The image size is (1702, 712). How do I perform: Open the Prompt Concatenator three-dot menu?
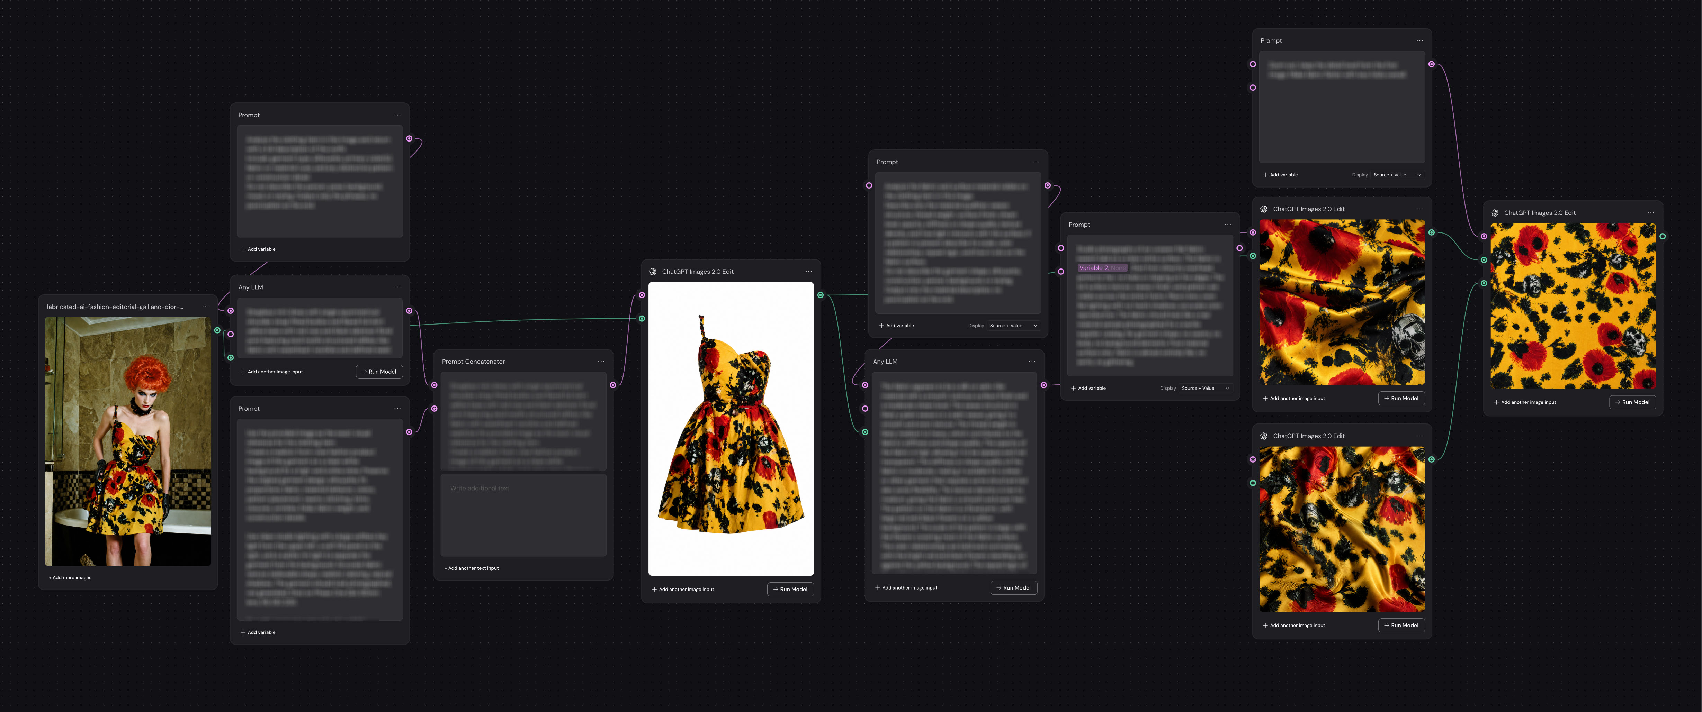(x=601, y=361)
